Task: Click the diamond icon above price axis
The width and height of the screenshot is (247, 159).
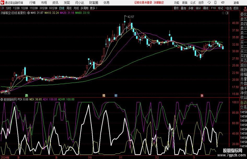Action: pyautogui.click(x=223, y=13)
